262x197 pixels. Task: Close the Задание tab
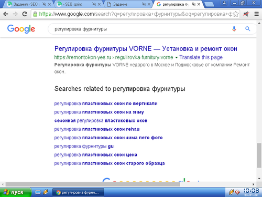[149, 4]
